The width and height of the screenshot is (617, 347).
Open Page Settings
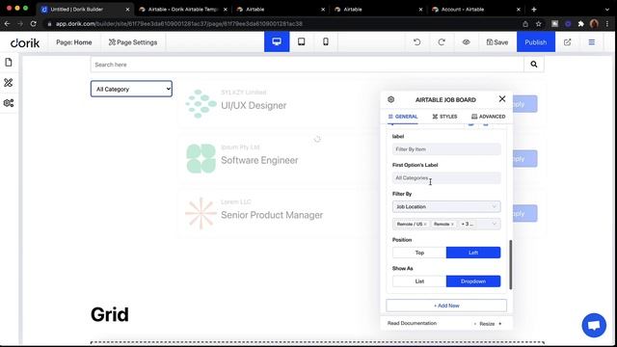(133, 42)
